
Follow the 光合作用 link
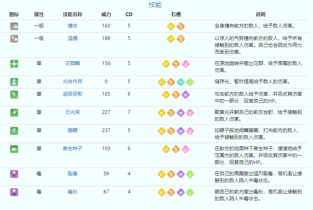(x=72, y=82)
